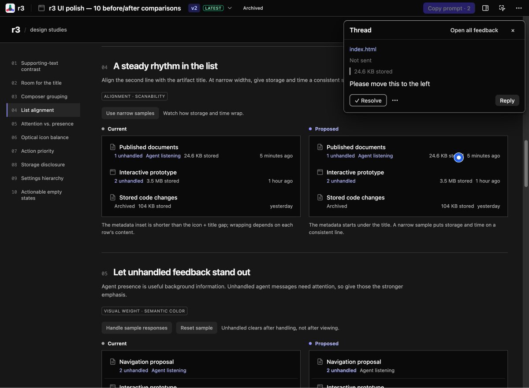Toggle the side panel layout icon
The height and width of the screenshot is (388, 529).
[485, 8]
